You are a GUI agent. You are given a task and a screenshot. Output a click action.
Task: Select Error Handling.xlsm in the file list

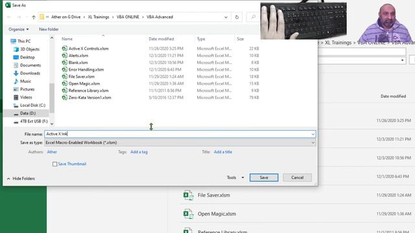pyautogui.click(x=86, y=69)
